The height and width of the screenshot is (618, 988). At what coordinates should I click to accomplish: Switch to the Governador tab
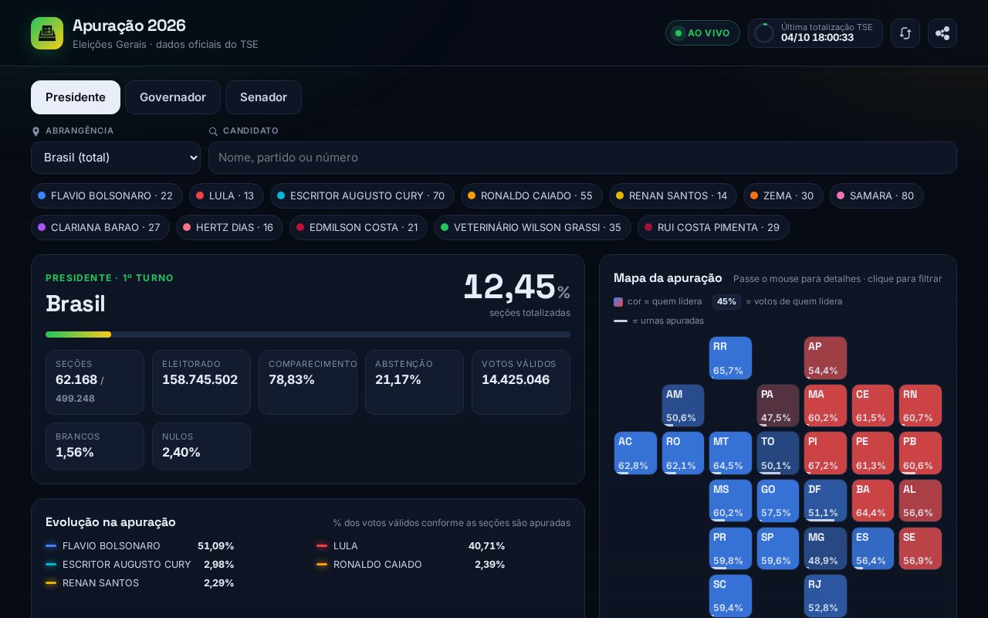pyautogui.click(x=173, y=97)
